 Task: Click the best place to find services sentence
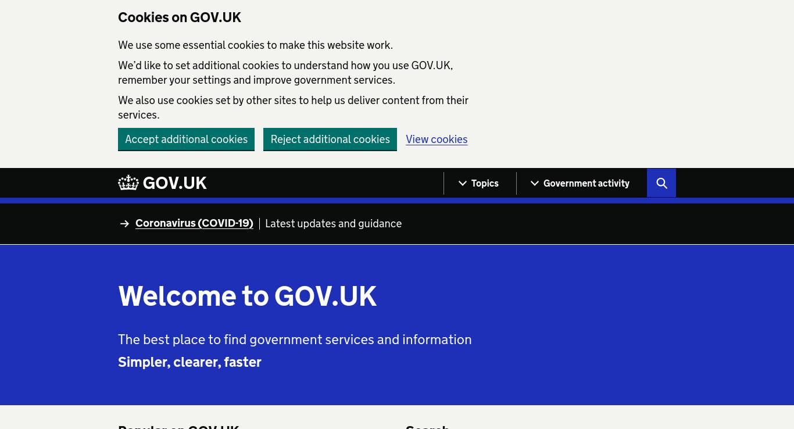[295, 339]
